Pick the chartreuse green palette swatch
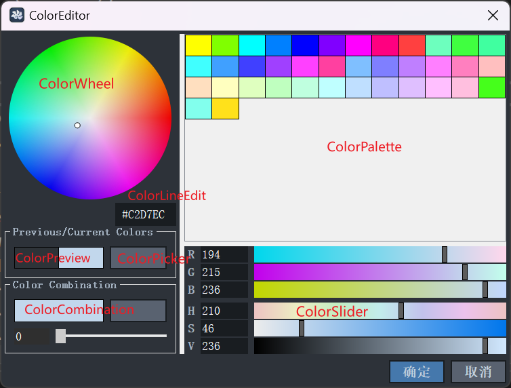This screenshot has height=388, width=511. (225, 45)
